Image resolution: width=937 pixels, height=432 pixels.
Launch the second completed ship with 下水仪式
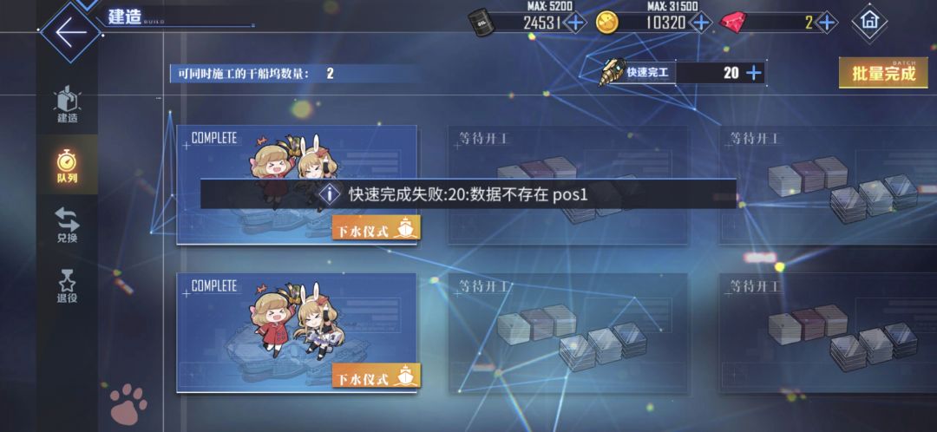point(377,376)
